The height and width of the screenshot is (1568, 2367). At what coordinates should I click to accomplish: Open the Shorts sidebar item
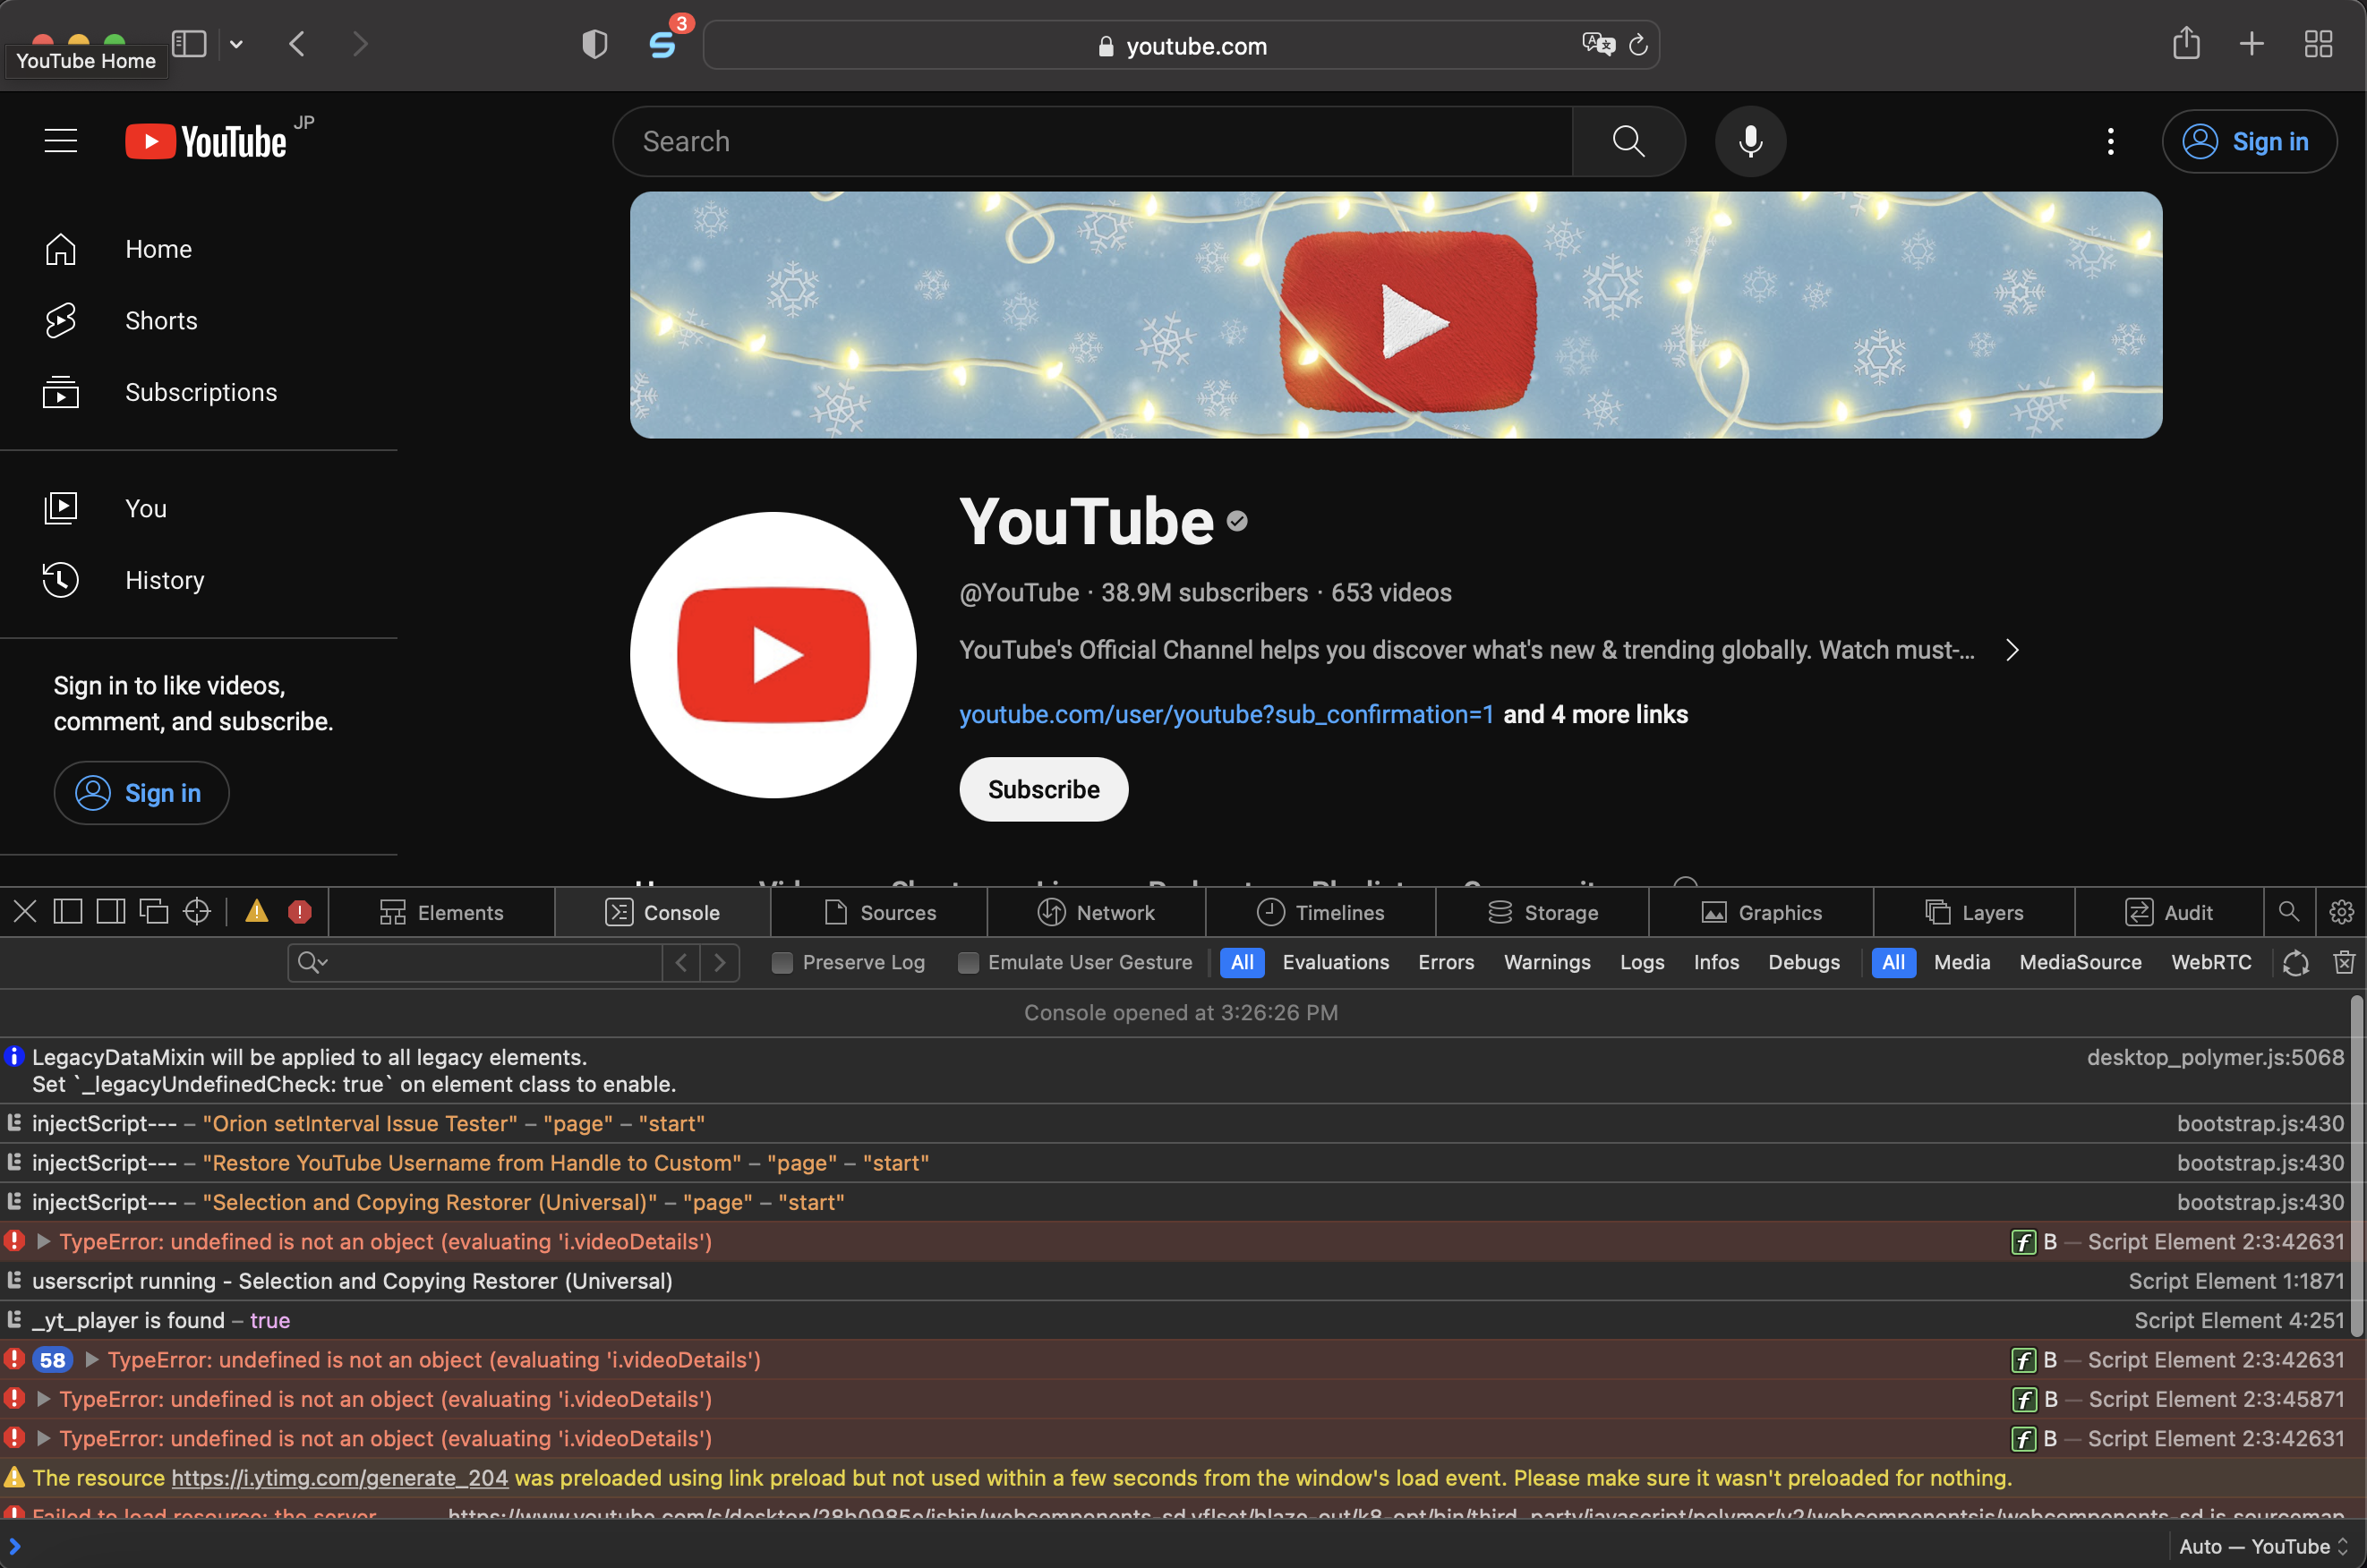160,321
